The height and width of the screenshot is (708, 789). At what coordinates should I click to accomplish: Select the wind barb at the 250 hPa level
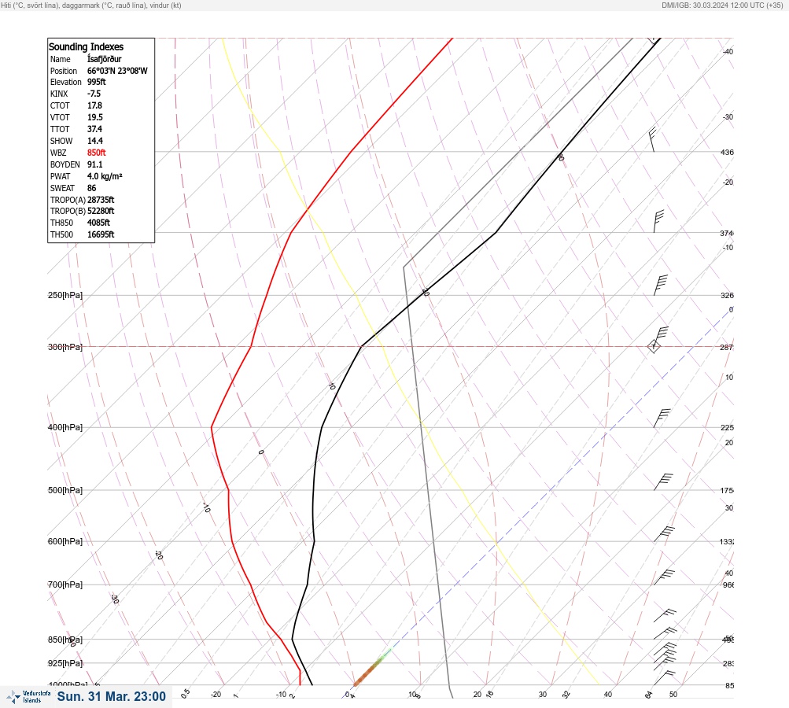point(660,286)
